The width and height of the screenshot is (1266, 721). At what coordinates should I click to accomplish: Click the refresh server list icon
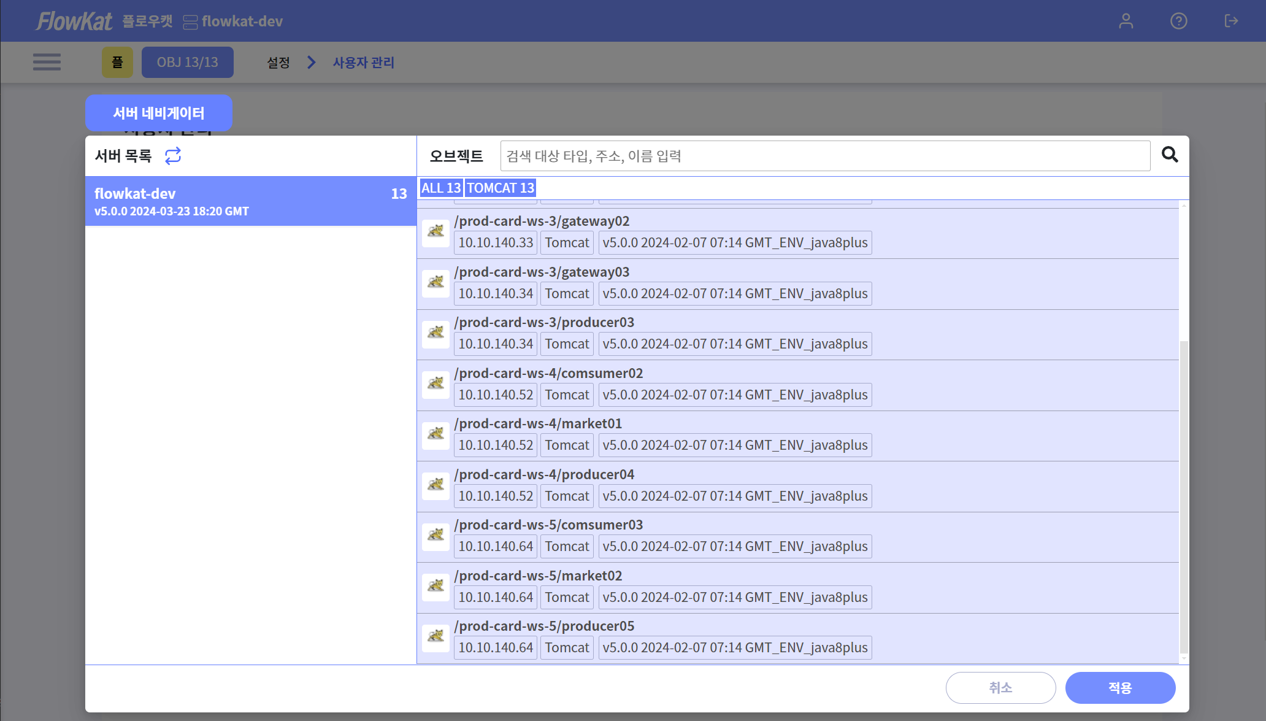173,156
